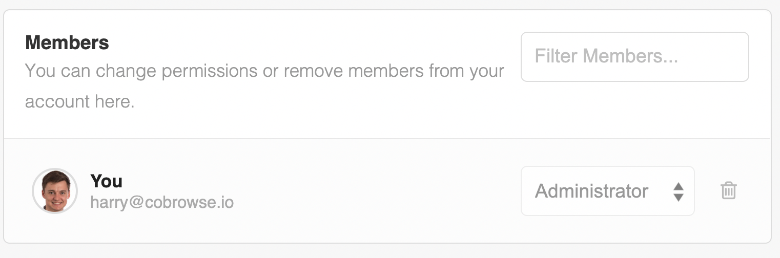
Task: Remove harry@cobrowse.io via the bin icon
Action: [x=728, y=191]
